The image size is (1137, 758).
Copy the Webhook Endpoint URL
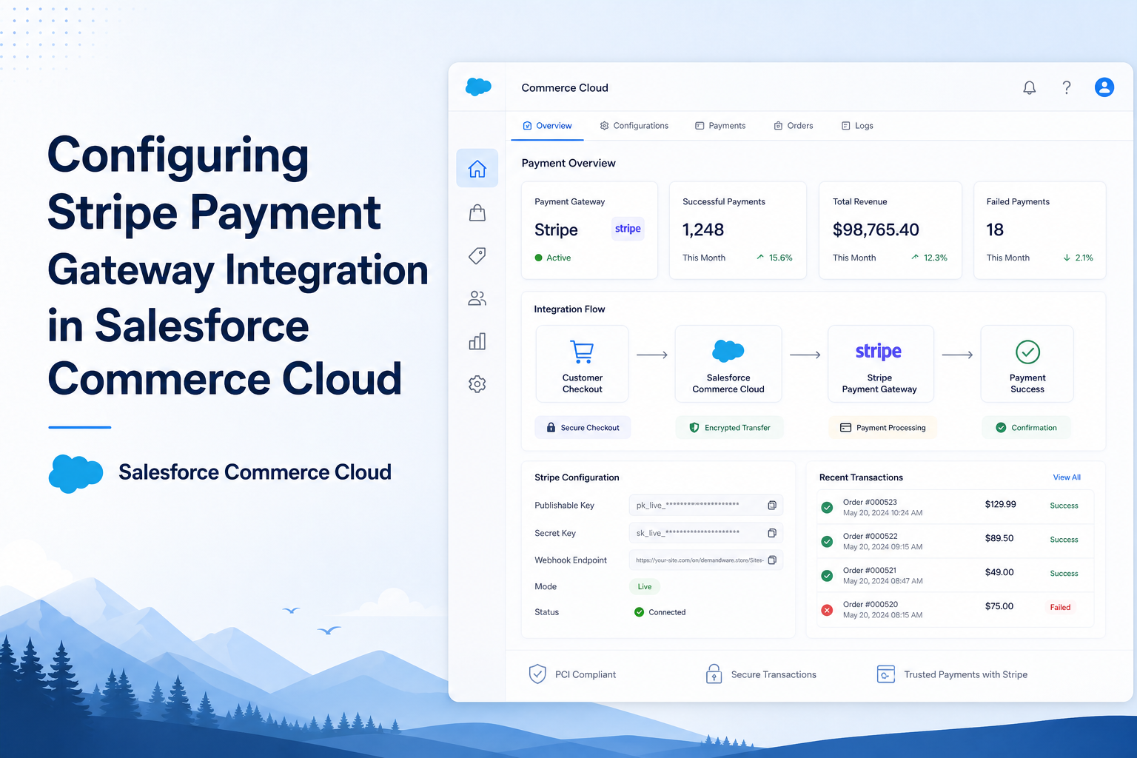click(x=772, y=560)
